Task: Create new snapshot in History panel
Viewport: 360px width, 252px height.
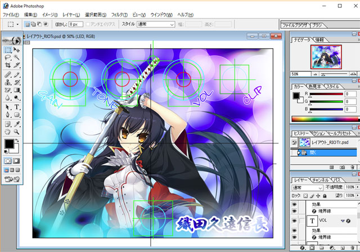Action: [x=342, y=167]
